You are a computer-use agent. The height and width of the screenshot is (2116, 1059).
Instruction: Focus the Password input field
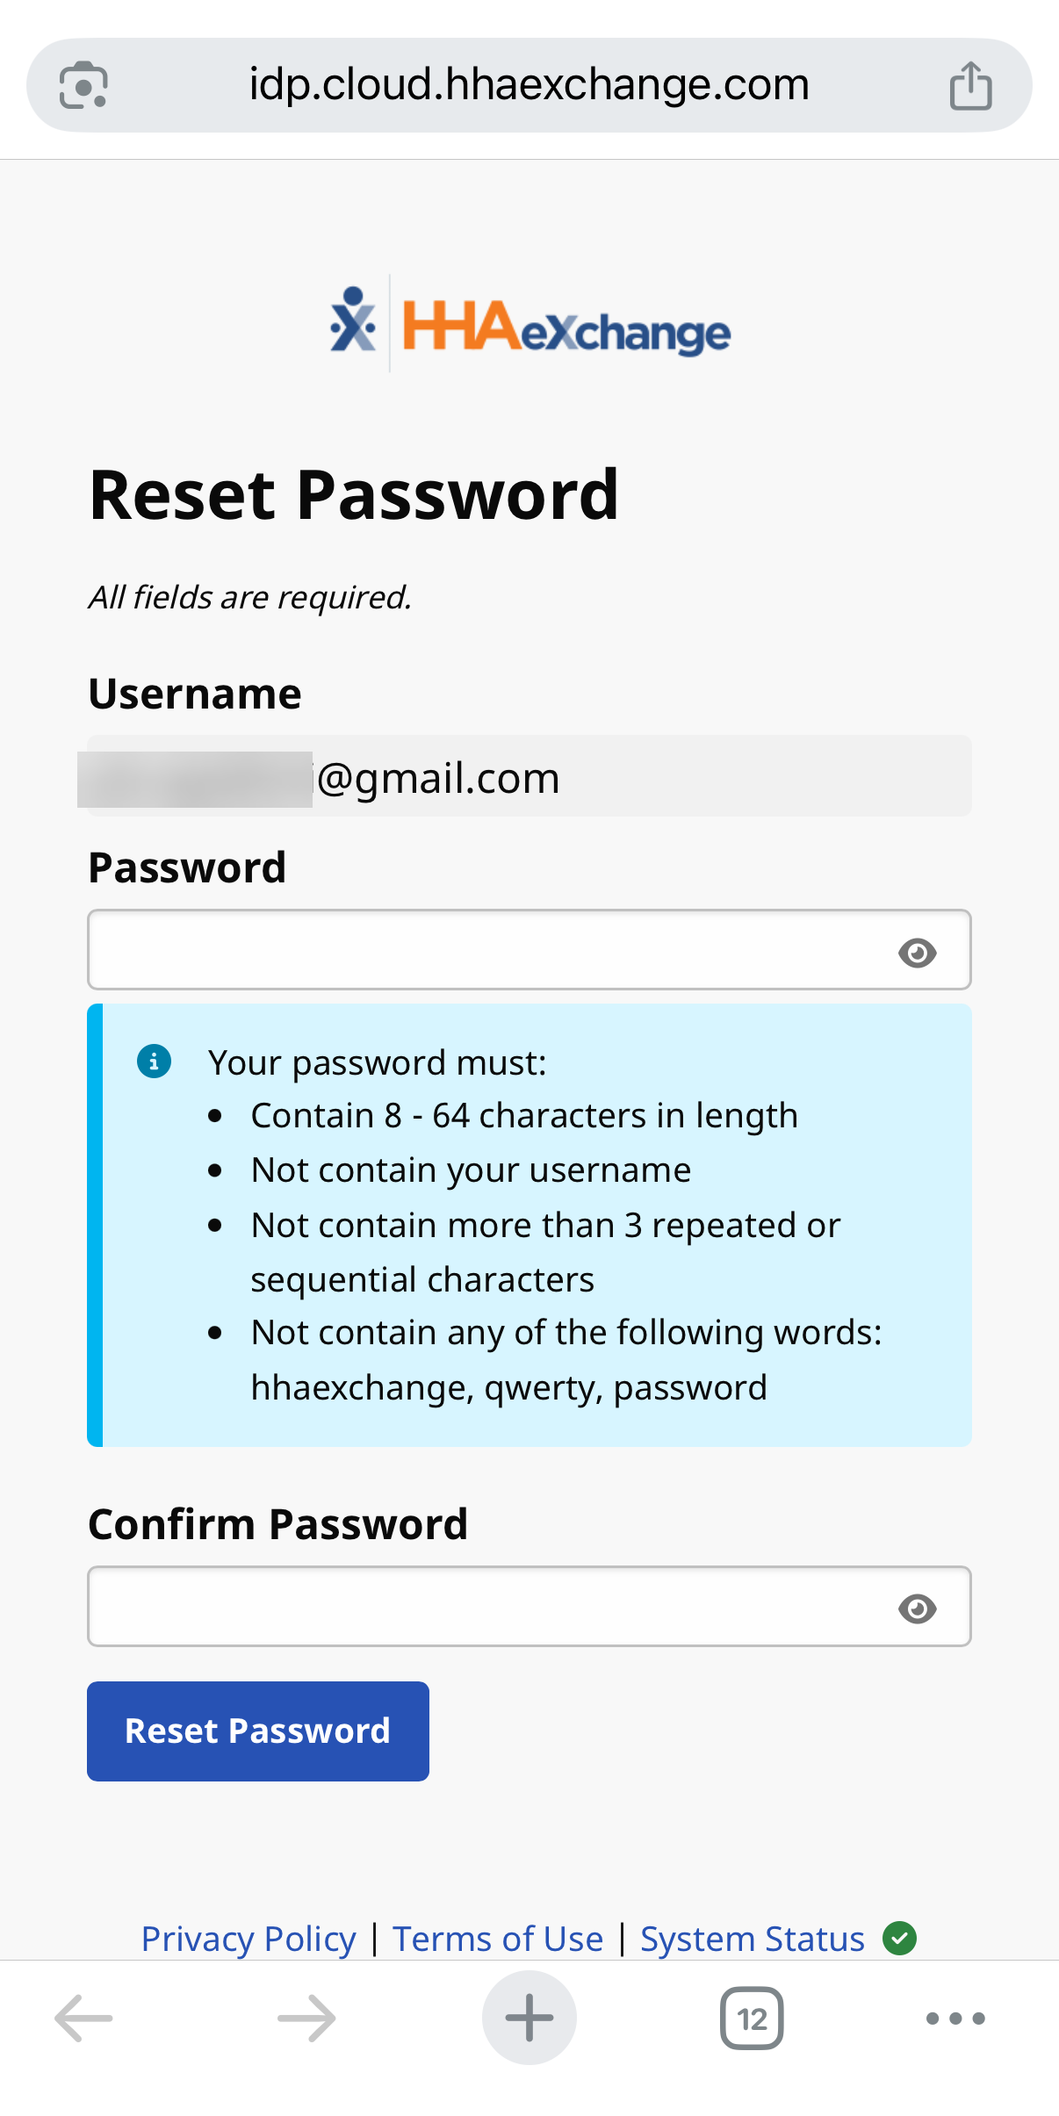coord(483,950)
